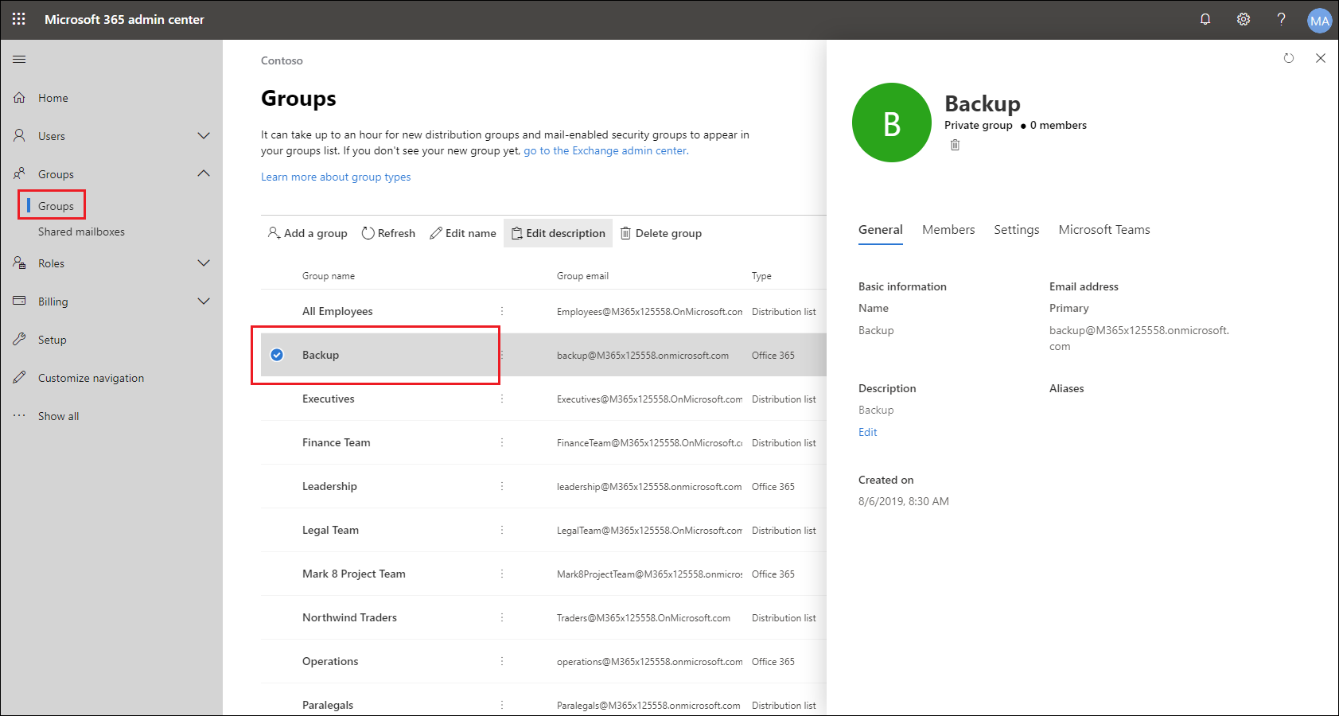This screenshot has height=716, width=1339.
Task: Select the All Employees group
Action: coord(337,311)
